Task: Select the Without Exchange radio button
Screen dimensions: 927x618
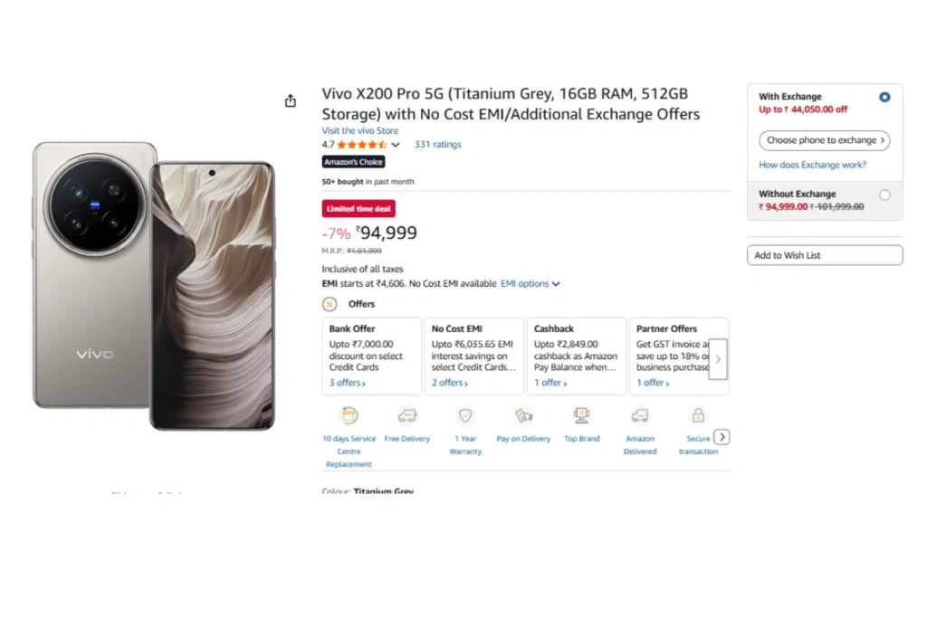Action: [884, 195]
